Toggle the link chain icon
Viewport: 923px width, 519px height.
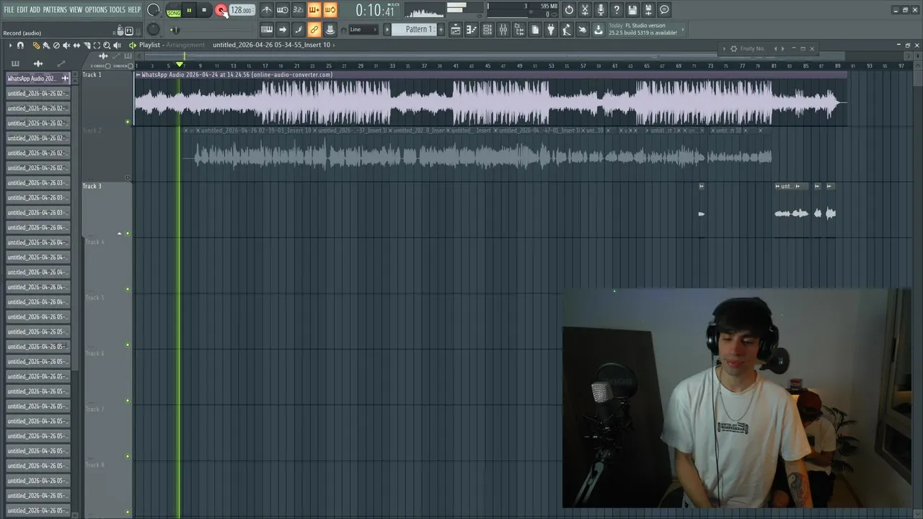[x=314, y=30]
